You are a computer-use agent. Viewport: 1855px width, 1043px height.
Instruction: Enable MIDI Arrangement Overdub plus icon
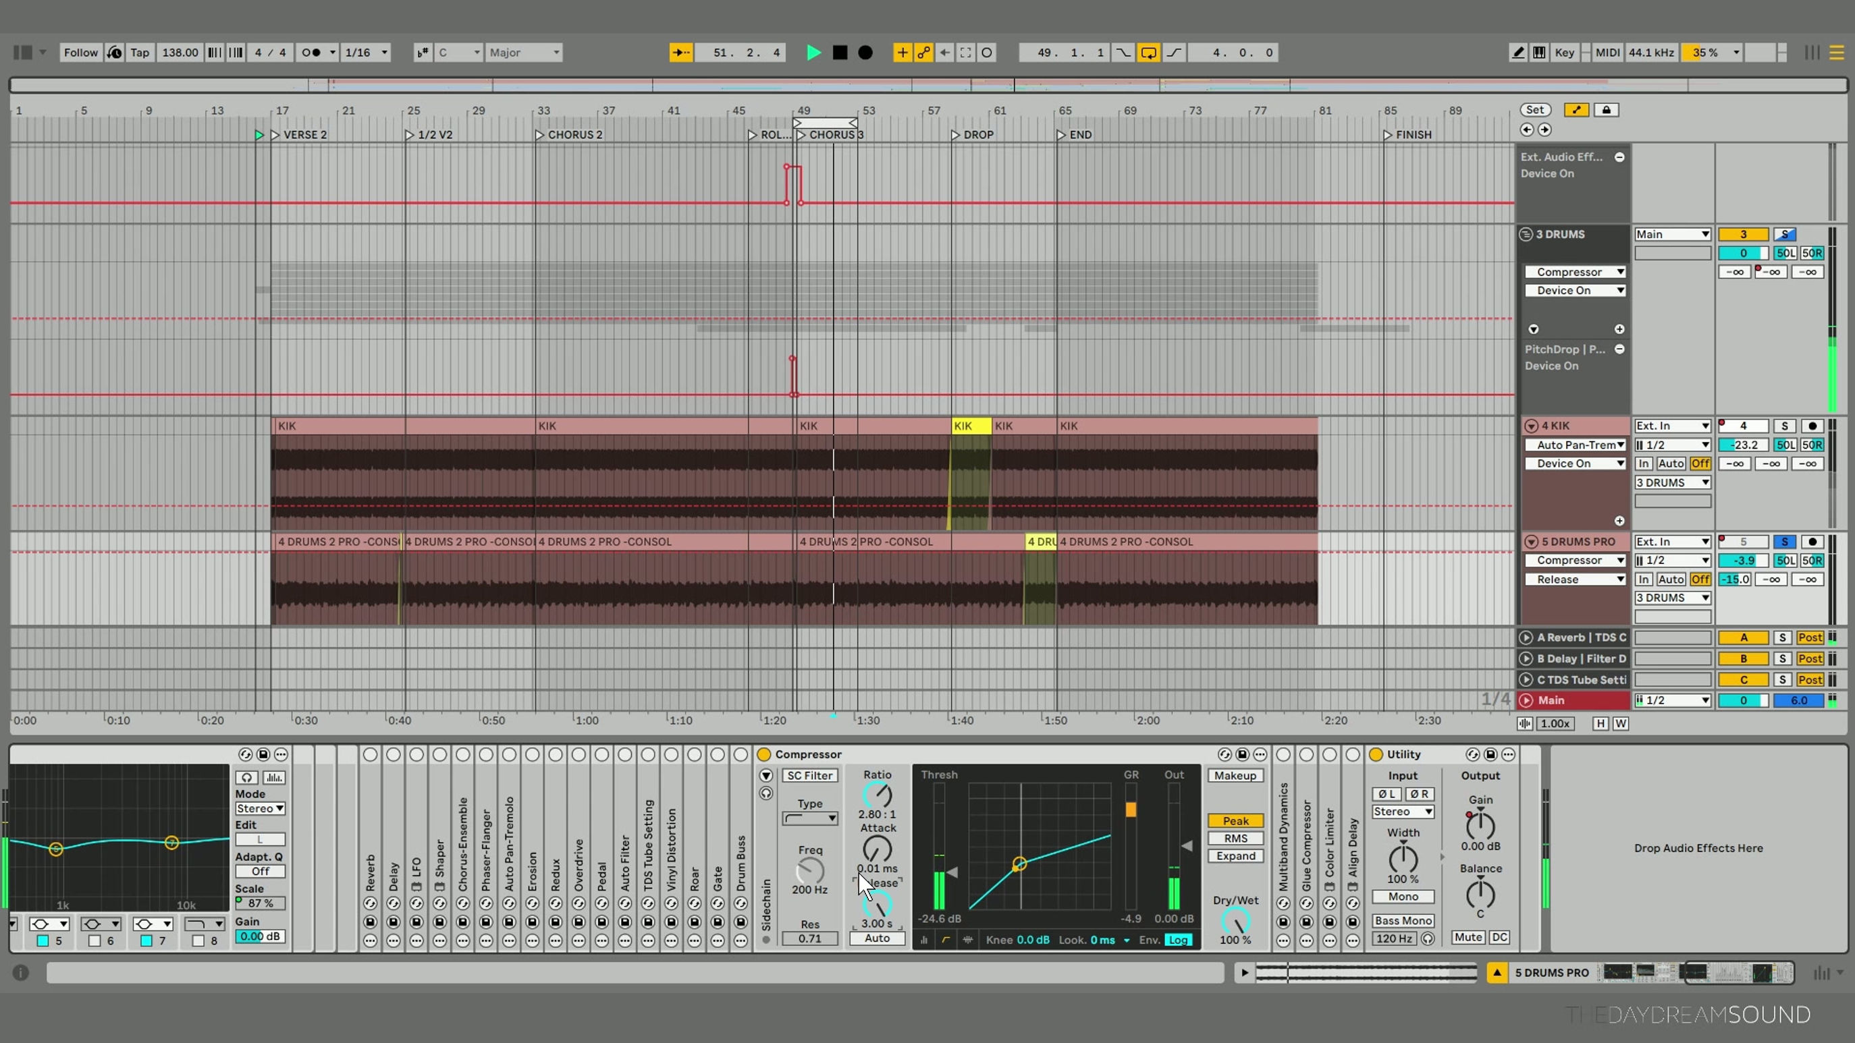click(x=903, y=52)
